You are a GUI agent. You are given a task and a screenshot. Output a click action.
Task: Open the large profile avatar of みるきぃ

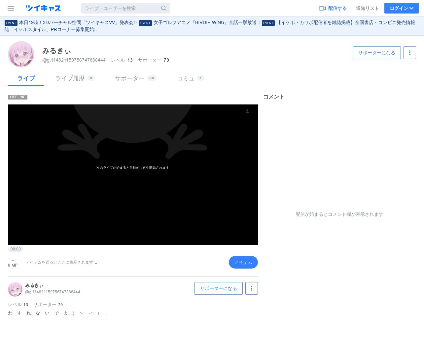tap(21, 54)
